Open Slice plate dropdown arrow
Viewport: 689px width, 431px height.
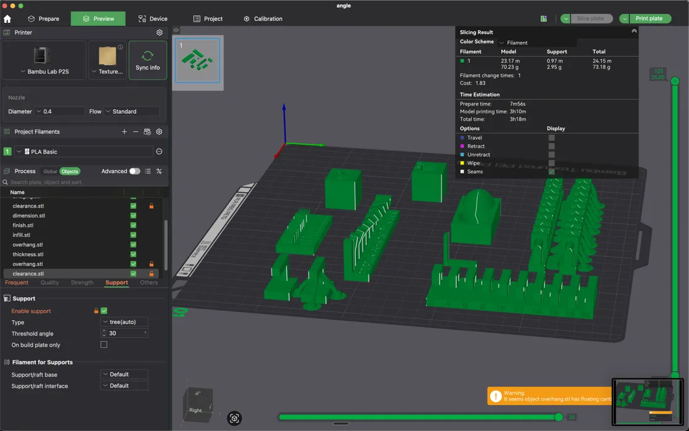[565, 18]
